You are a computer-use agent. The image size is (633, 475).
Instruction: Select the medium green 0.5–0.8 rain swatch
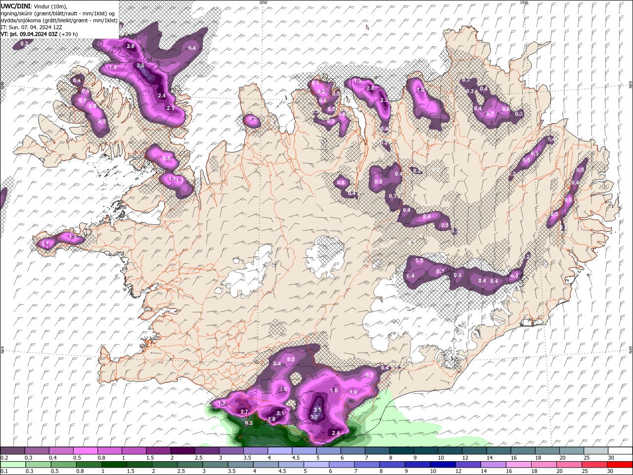pyautogui.click(x=63, y=465)
